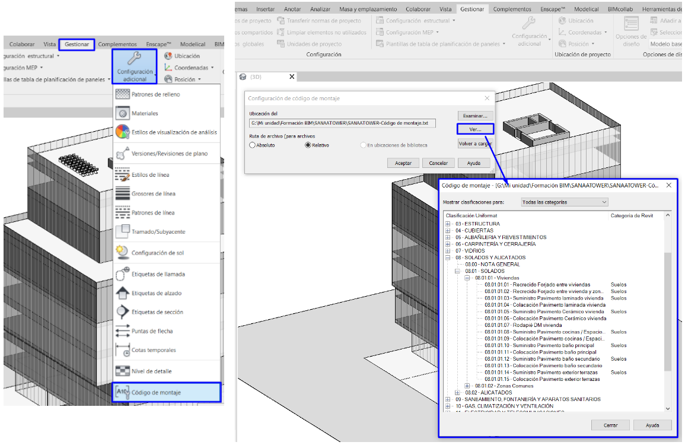Click Aceptar button
The height and width of the screenshot is (445, 685).
403,163
